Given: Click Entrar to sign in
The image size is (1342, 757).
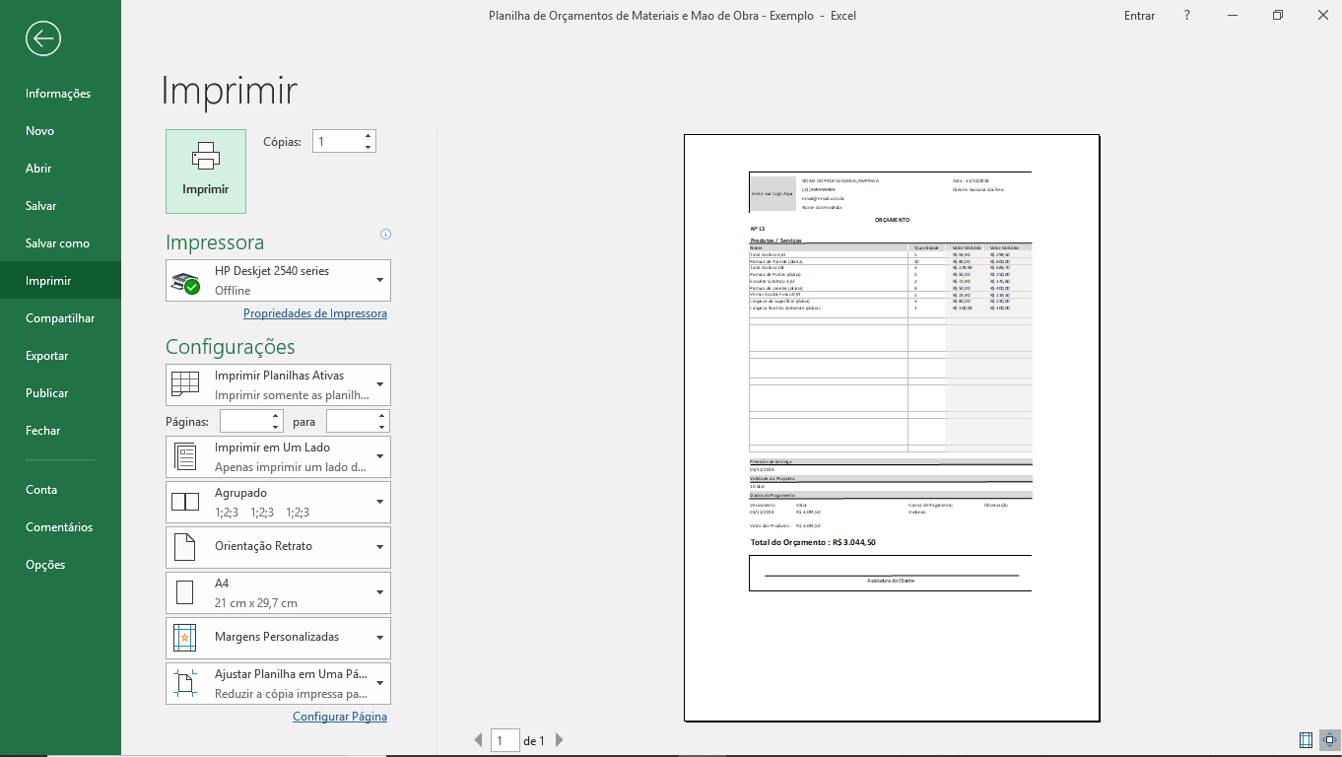Looking at the screenshot, I should pos(1139,16).
